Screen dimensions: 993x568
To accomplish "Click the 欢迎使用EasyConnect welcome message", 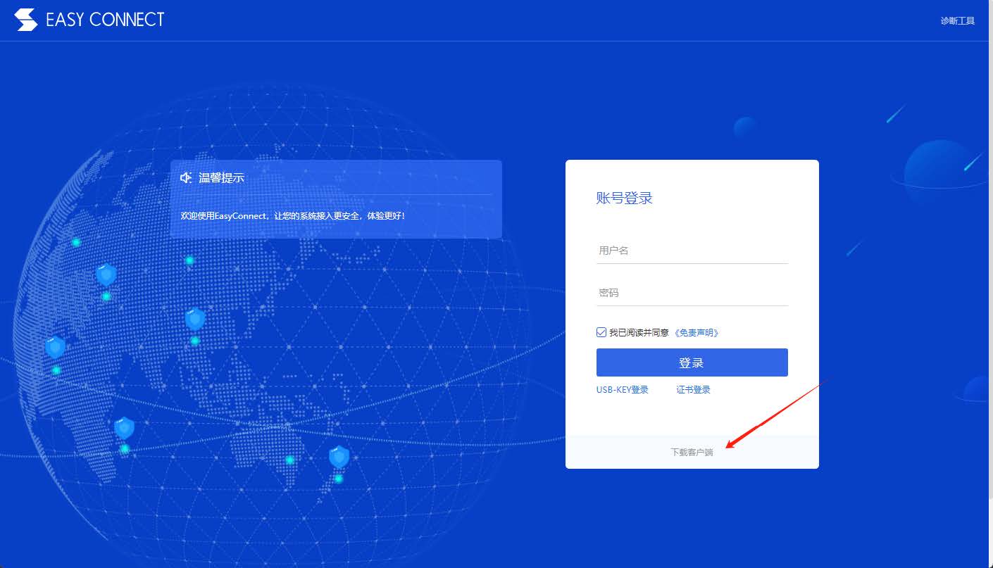I will pyautogui.click(x=293, y=215).
